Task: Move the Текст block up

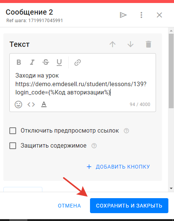Action: point(112,44)
